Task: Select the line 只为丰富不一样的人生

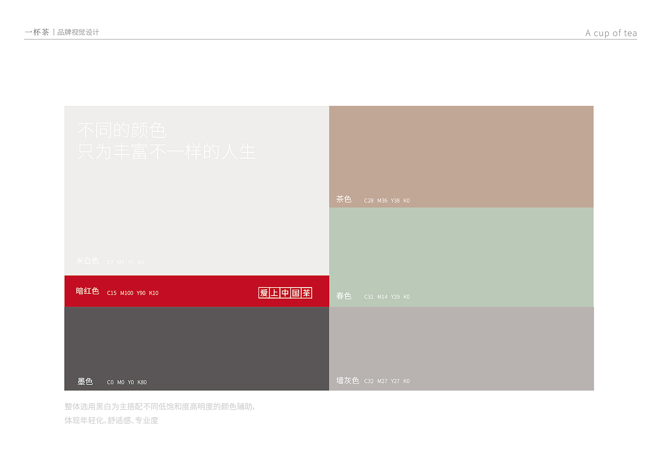Action: 166,151
